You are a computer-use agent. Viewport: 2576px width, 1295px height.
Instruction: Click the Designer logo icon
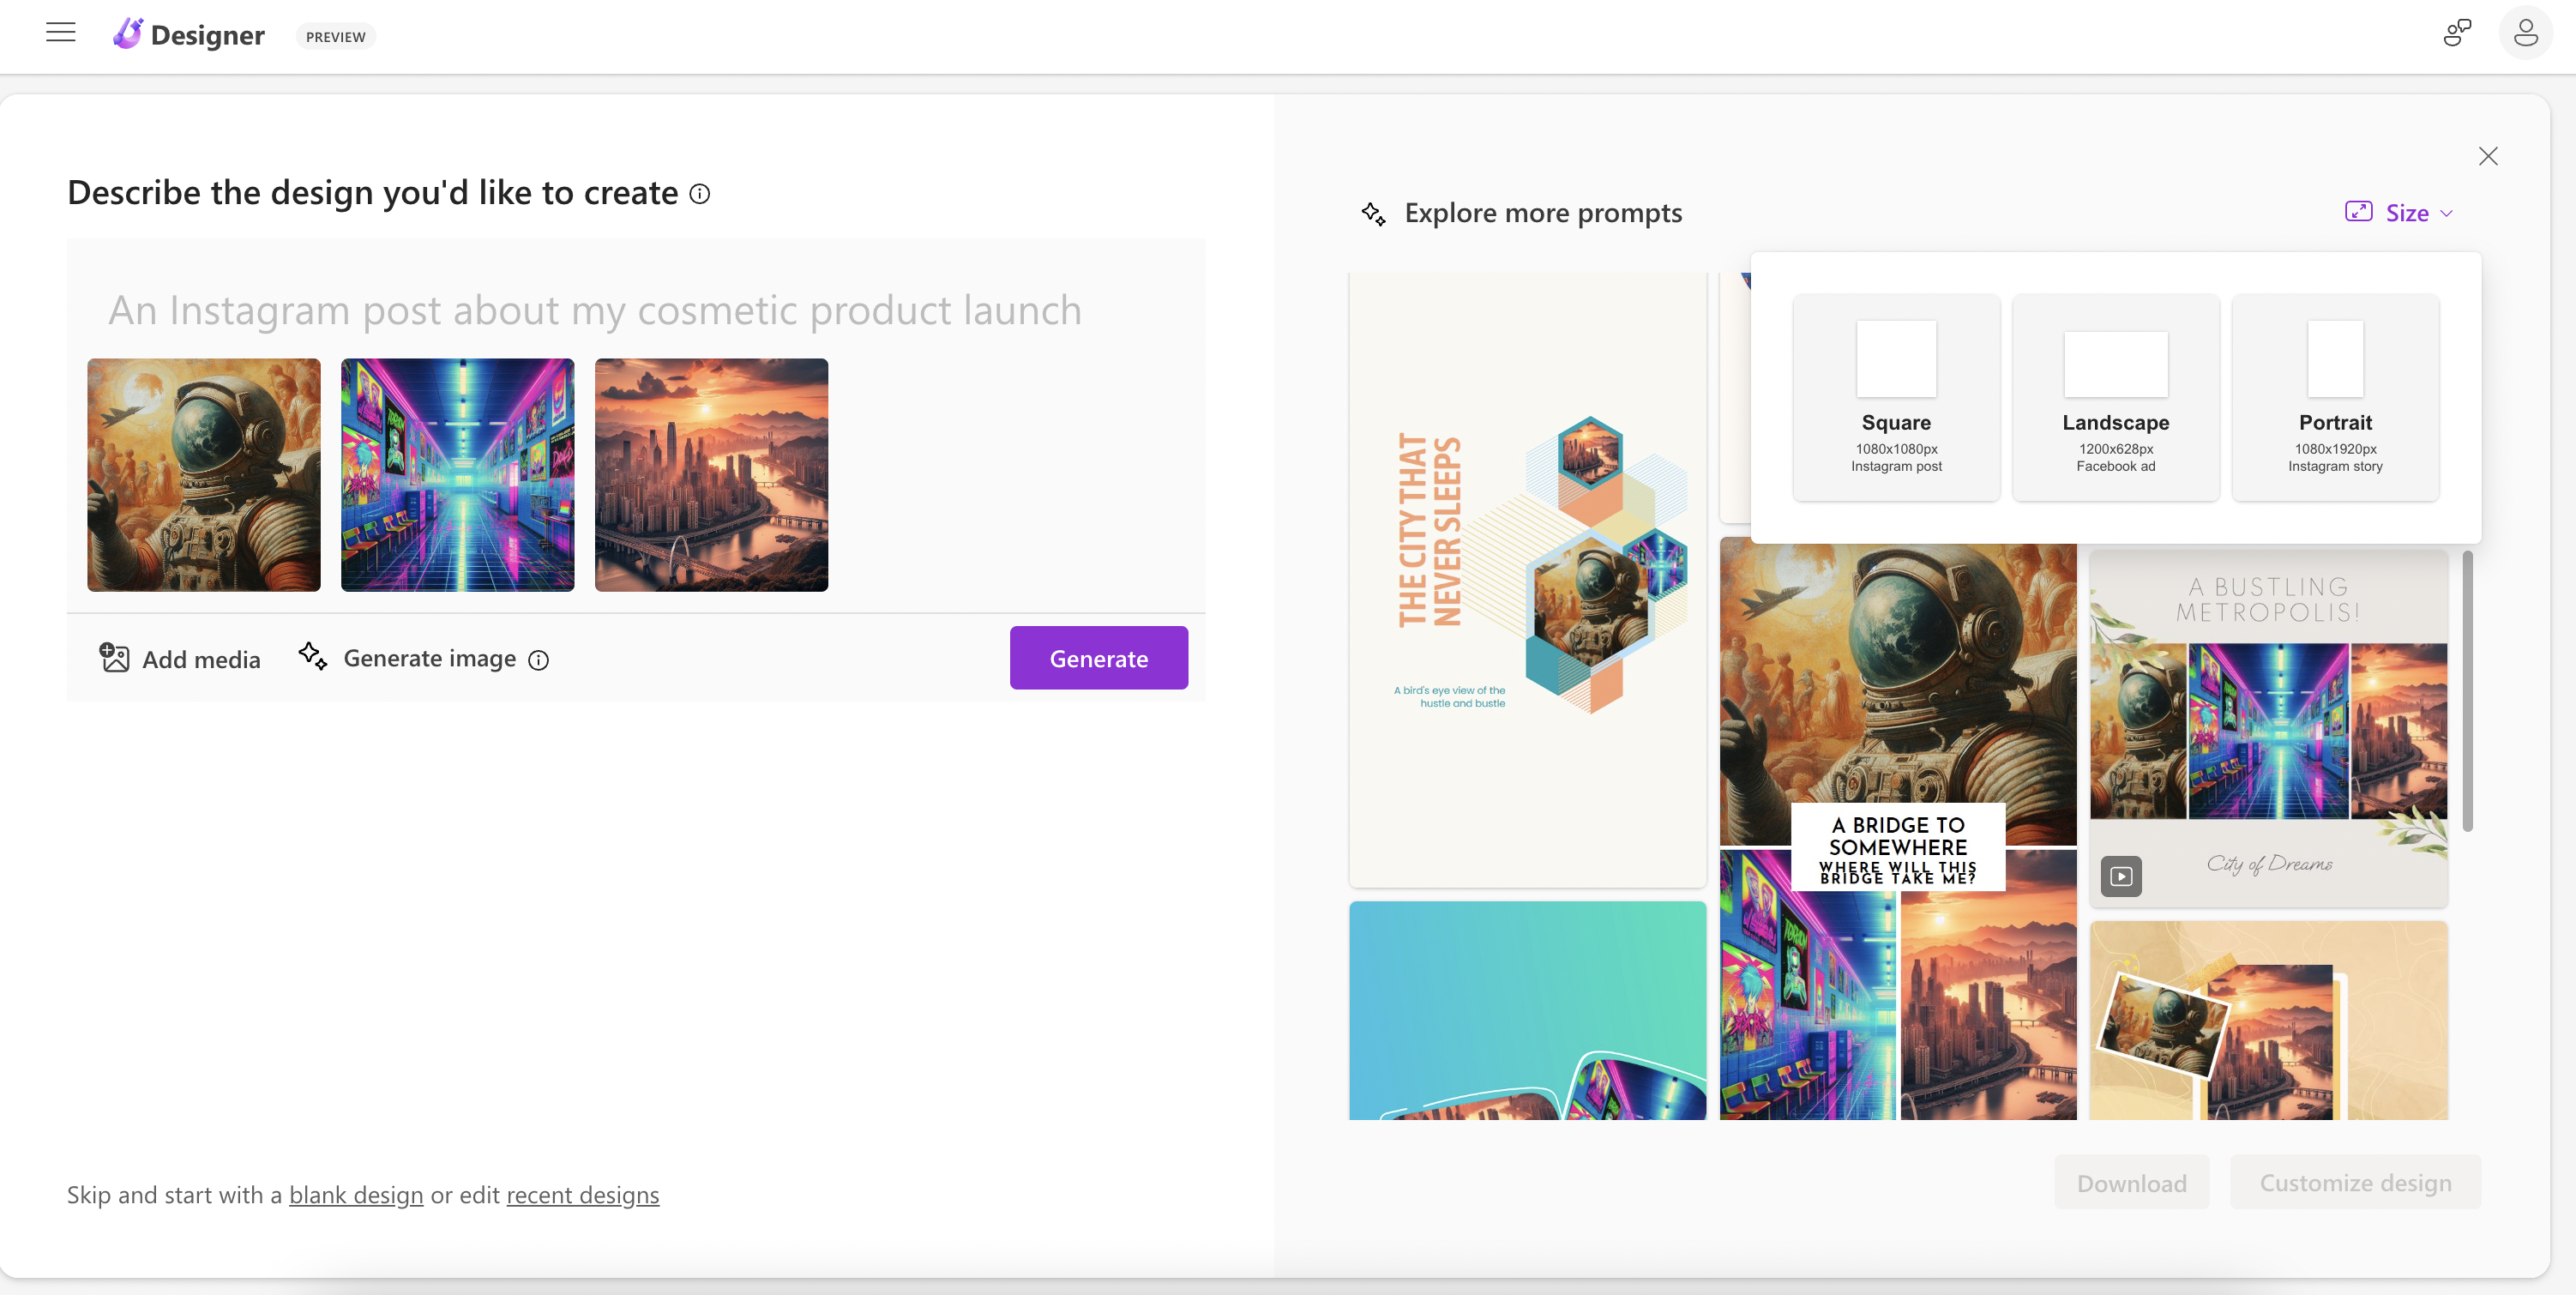pyautogui.click(x=128, y=34)
